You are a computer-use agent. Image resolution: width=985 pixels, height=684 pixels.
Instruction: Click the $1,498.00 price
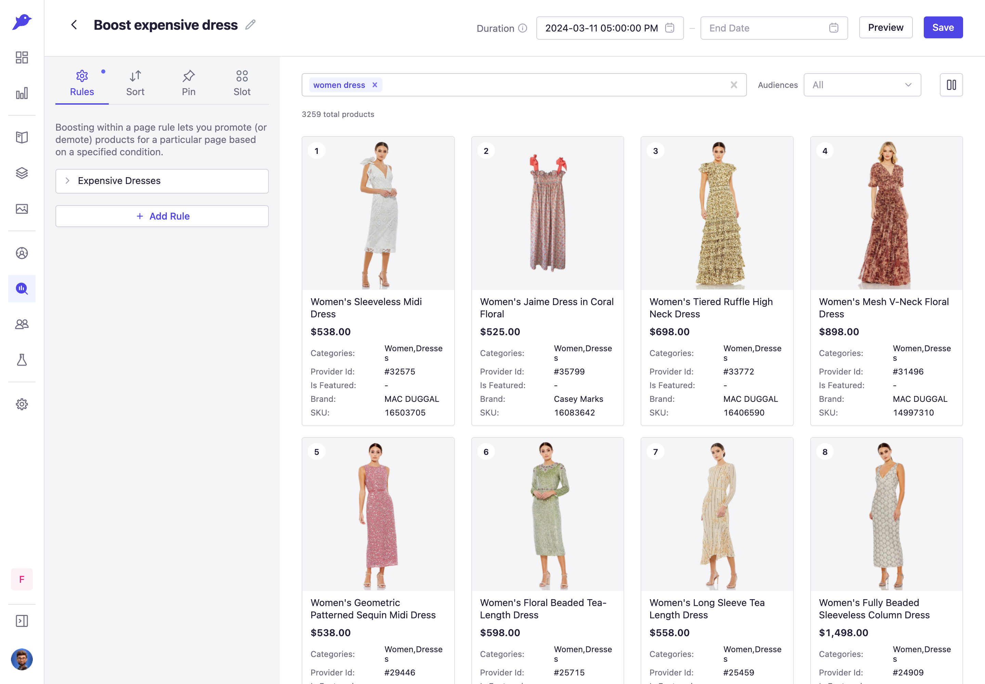click(x=843, y=633)
